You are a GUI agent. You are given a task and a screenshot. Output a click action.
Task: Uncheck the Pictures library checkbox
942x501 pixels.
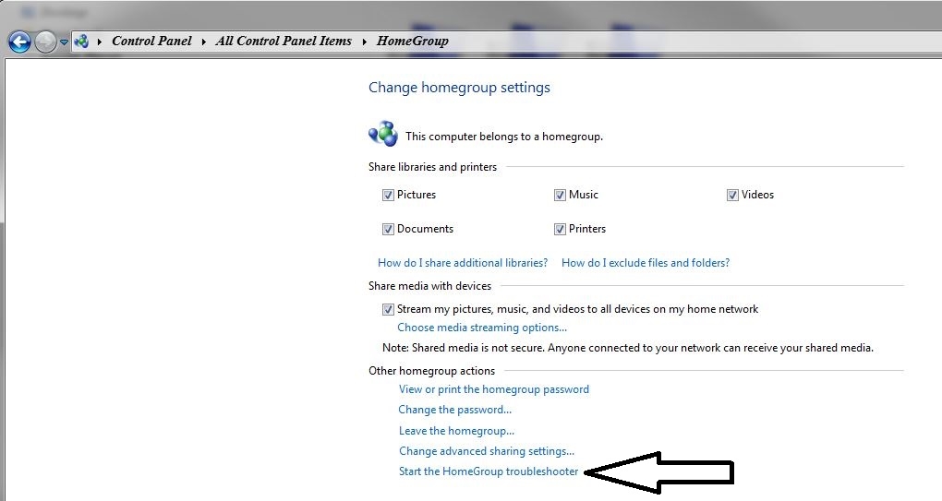(x=388, y=195)
